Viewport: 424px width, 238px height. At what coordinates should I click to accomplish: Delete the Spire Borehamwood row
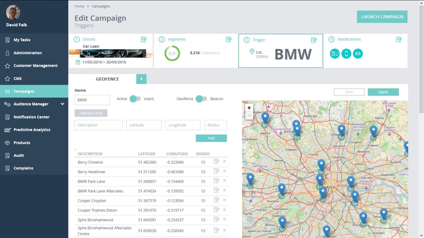pyautogui.click(x=225, y=219)
